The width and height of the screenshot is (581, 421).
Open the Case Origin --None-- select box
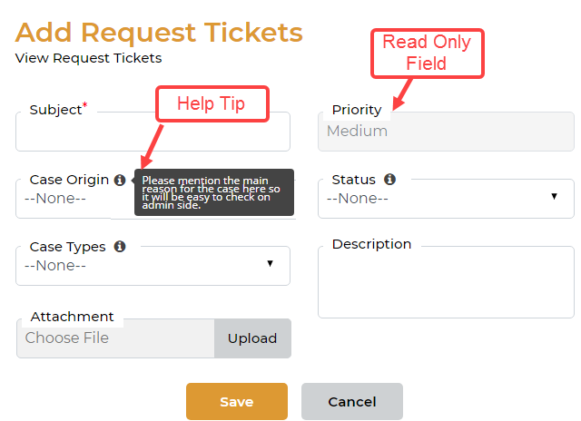(x=64, y=199)
